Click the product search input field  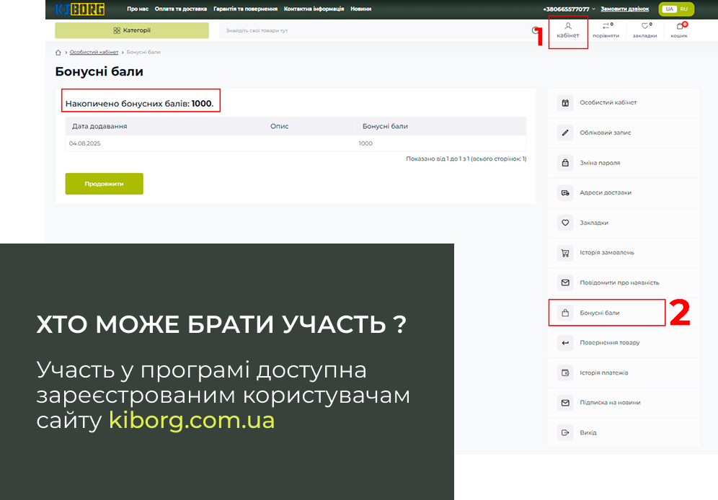375,30
